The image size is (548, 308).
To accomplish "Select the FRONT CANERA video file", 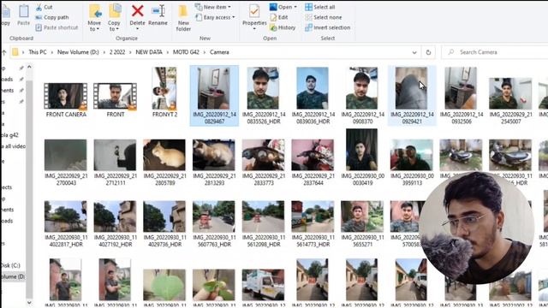I will [66, 100].
